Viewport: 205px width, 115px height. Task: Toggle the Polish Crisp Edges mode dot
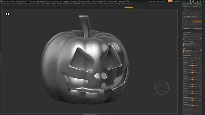pos(201,46)
